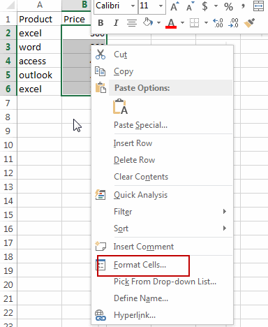Toggle Bold in mini toolbar
This screenshot has width=268, height=327.
click(100, 23)
